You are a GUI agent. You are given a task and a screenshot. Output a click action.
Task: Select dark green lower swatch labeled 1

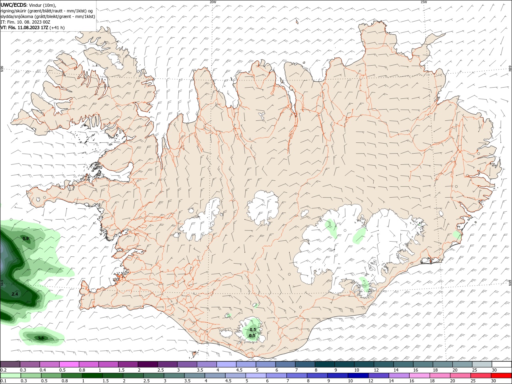pos(92,376)
